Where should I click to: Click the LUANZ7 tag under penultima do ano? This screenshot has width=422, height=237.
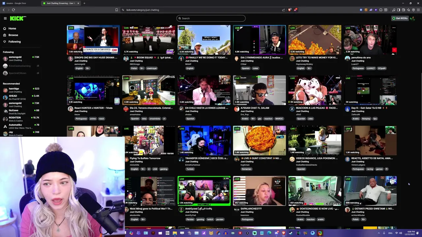pyautogui.click(x=371, y=68)
